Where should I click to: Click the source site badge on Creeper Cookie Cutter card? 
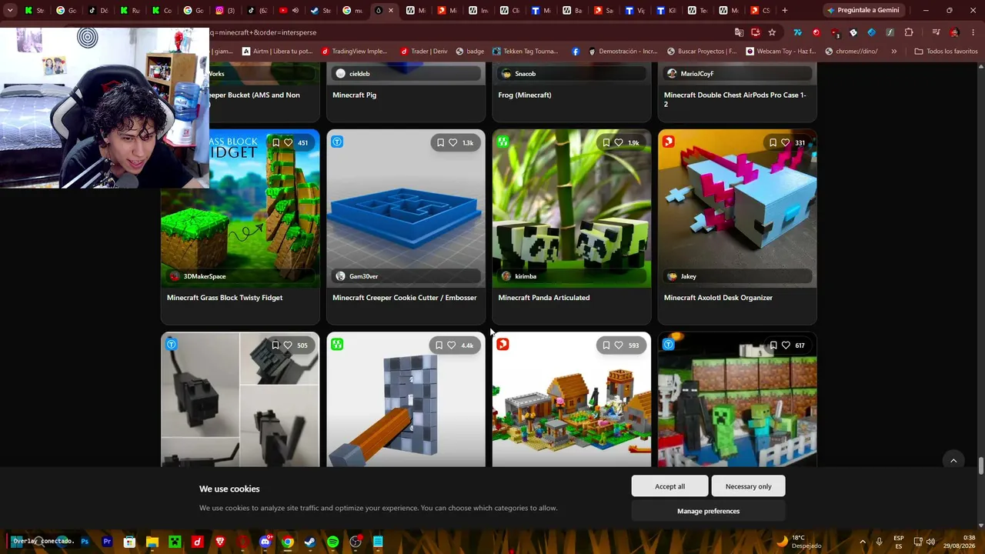pyautogui.click(x=337, y=142)
